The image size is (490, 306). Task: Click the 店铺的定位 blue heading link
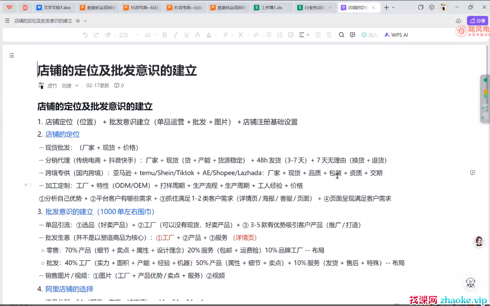point(62,134)
